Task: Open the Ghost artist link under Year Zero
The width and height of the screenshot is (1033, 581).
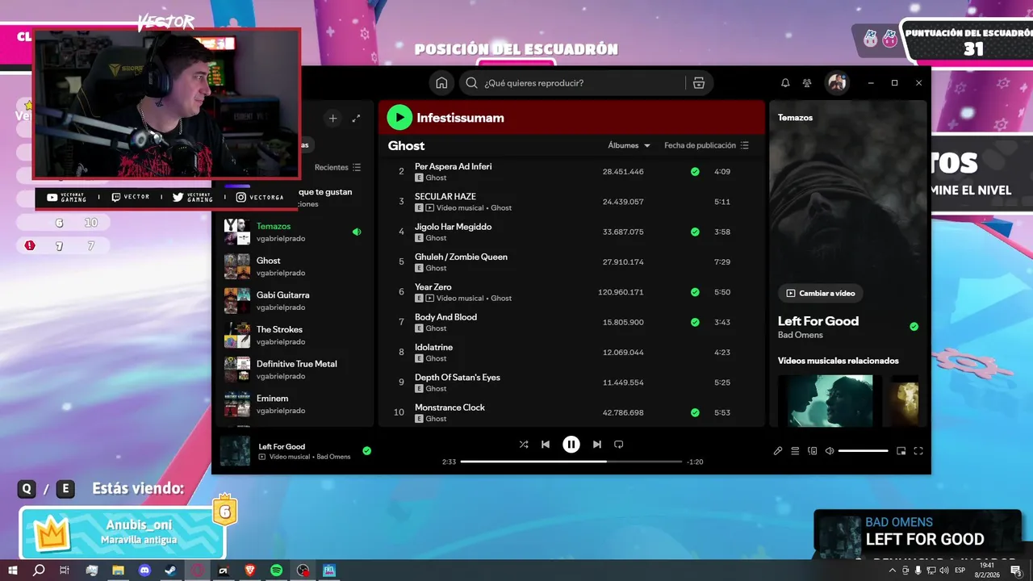Action: 501,299
